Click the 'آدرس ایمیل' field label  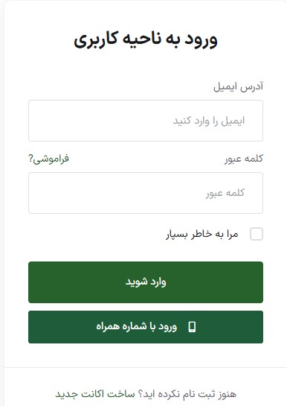[x=238, y=86]
